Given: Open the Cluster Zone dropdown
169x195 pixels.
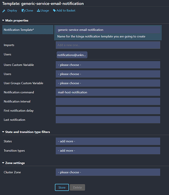Looking at the screenshot, I should tap(108, 172).
